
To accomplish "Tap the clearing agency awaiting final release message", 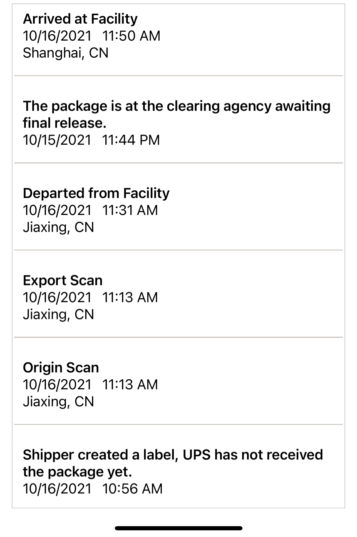I will point(176,114).
